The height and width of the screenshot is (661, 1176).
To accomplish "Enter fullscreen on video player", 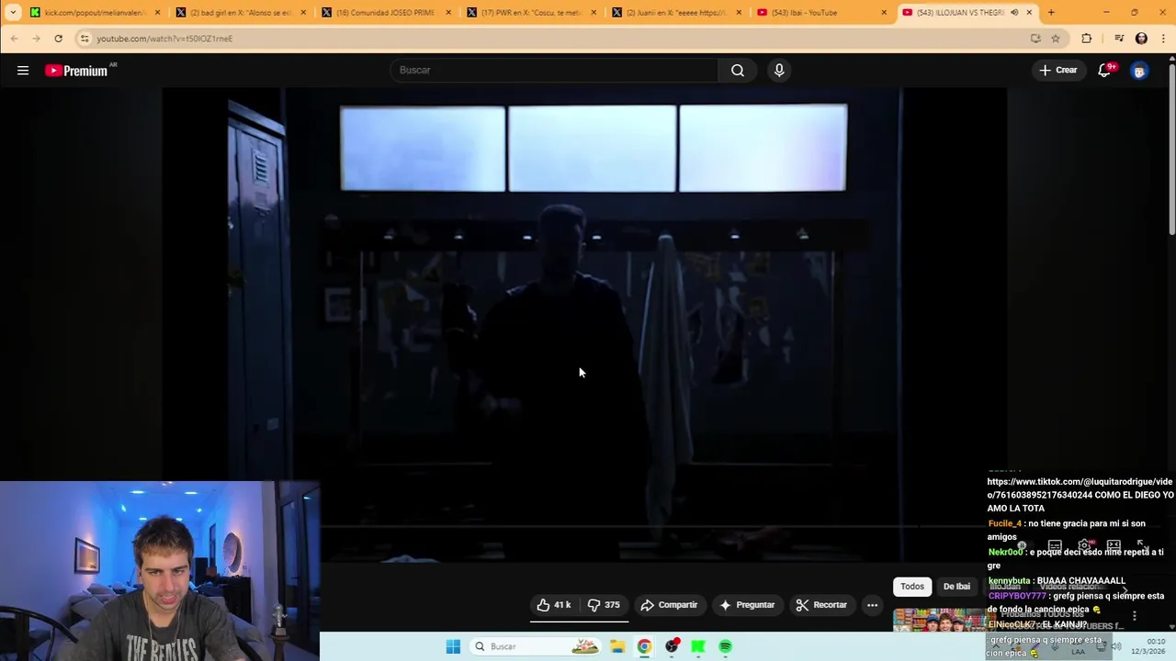I will click(x=1143, y=545).
